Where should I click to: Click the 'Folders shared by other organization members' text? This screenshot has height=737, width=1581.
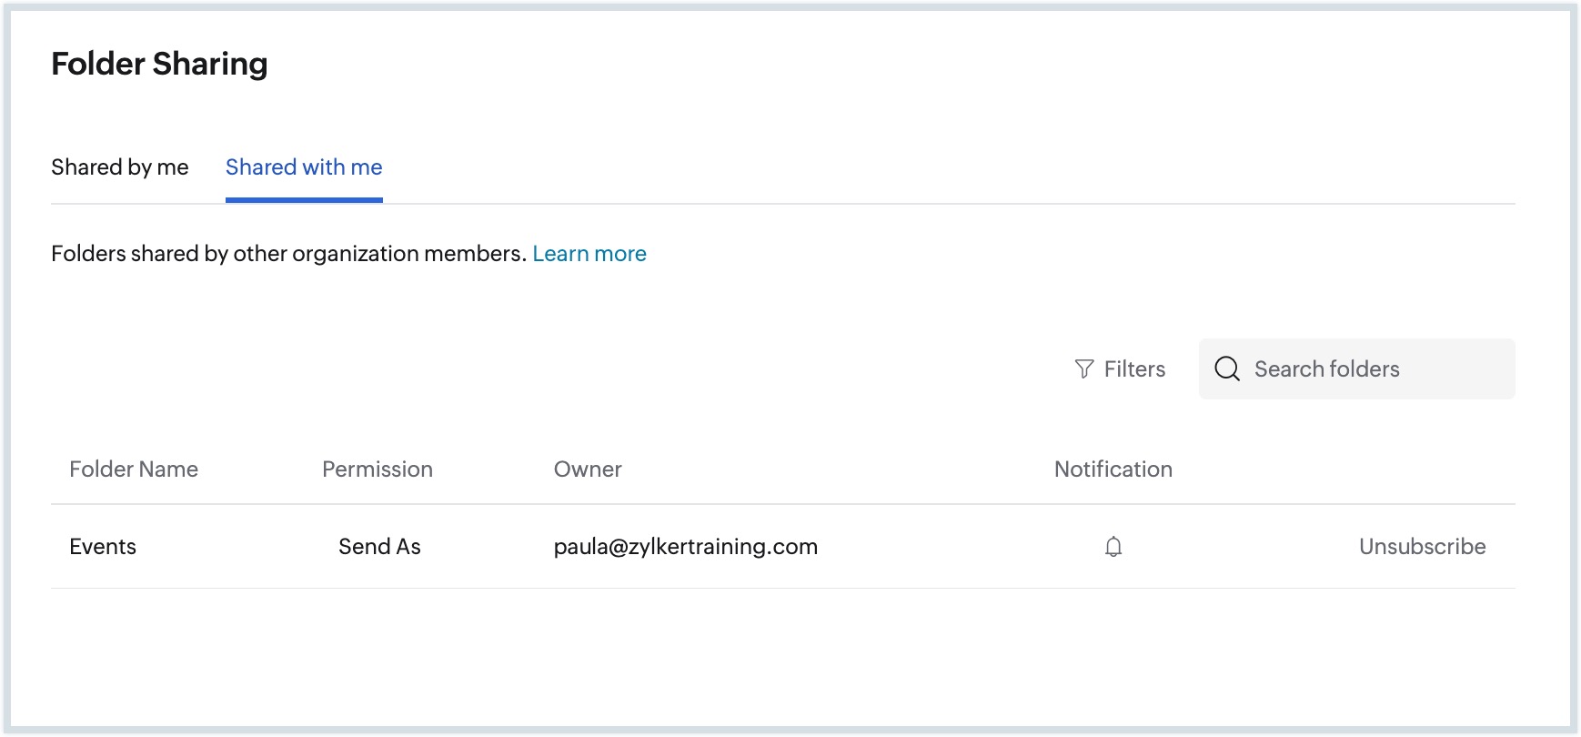click(288, 254)
